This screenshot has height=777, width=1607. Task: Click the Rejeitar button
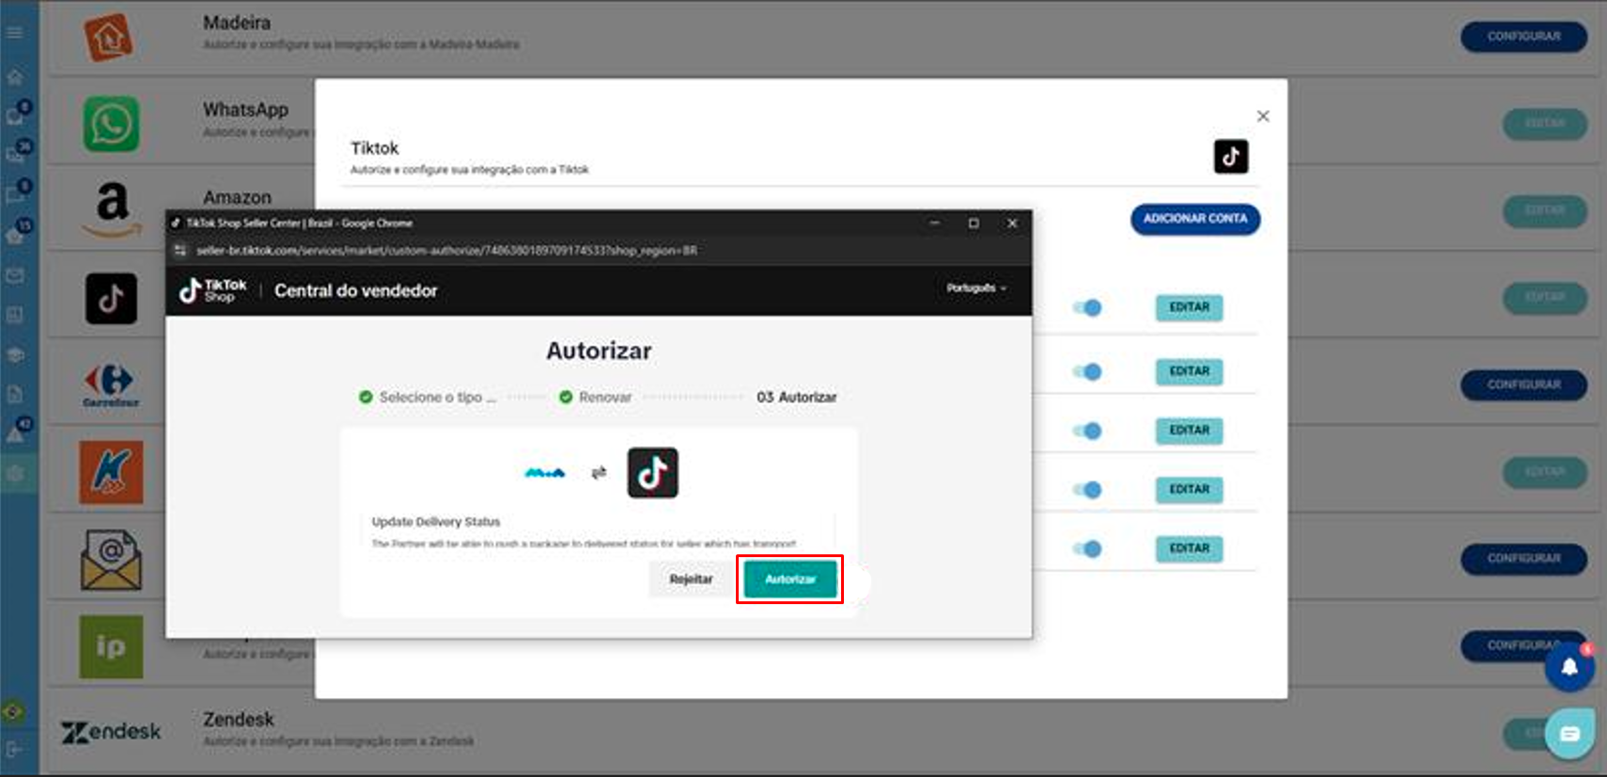coord(691,579)
